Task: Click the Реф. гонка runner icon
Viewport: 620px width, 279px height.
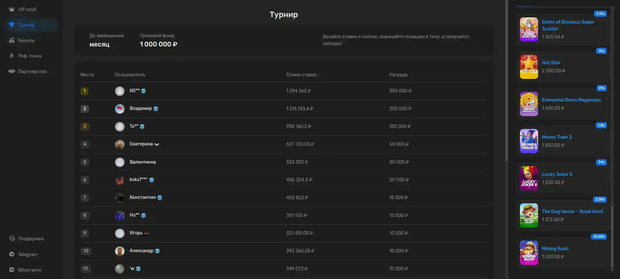Action: coord(12,56)
